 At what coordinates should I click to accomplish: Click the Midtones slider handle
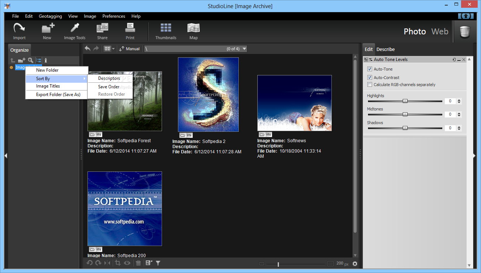(405, 115)
